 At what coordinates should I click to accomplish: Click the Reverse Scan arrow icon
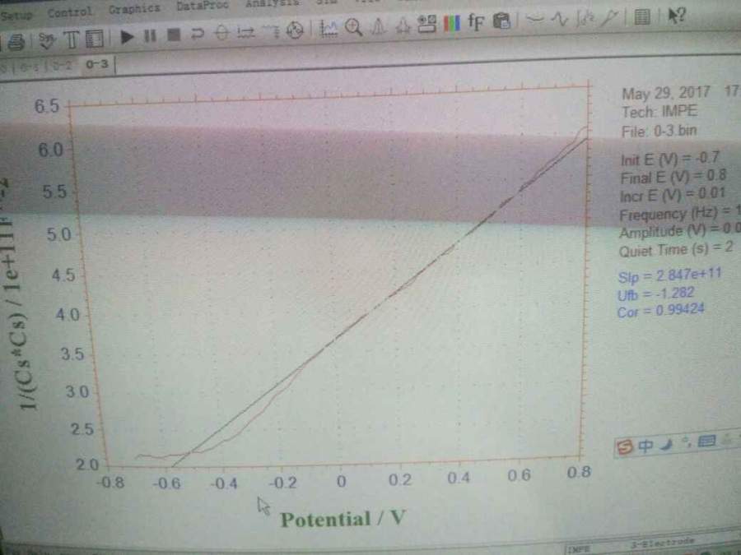[x=197, y=34]
